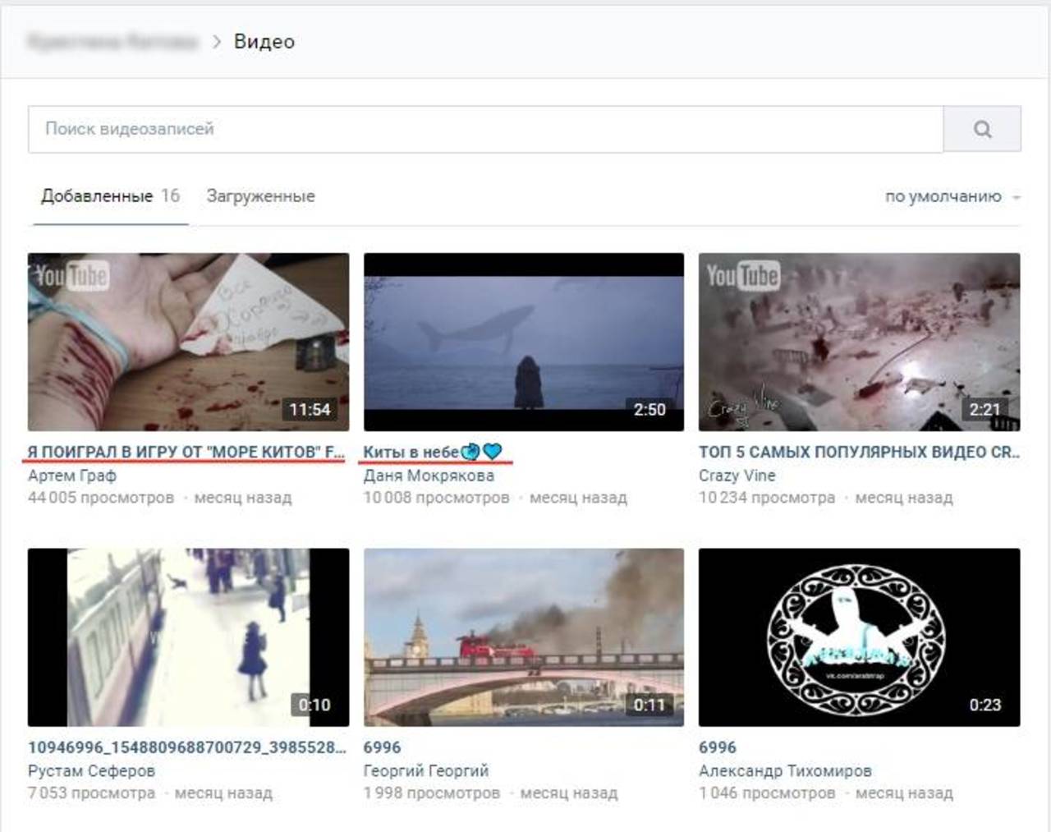Viewport: 1051px width, 832px height.
Task: Click the Crazy Vine author name
Action: (x=737, y=476)
